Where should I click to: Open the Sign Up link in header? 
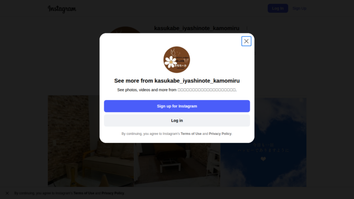tap(299, 8)
